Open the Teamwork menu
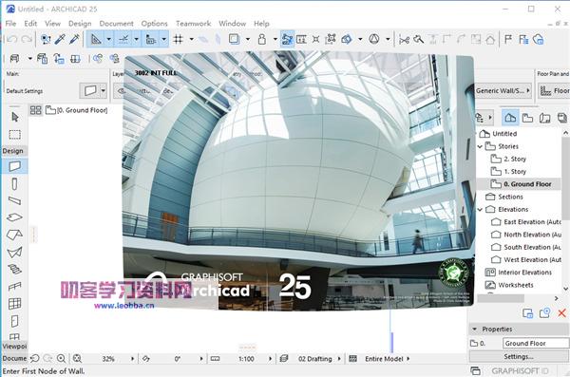Image resolution: width=570 pixels, height=377 pixels. [194, 24]
